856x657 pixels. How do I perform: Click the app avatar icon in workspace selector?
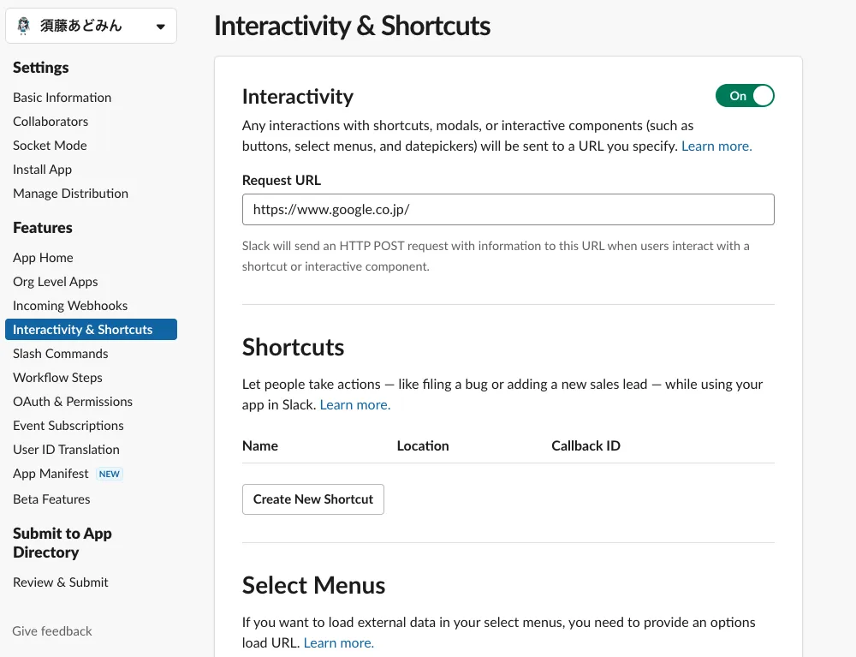pos(24,26)
